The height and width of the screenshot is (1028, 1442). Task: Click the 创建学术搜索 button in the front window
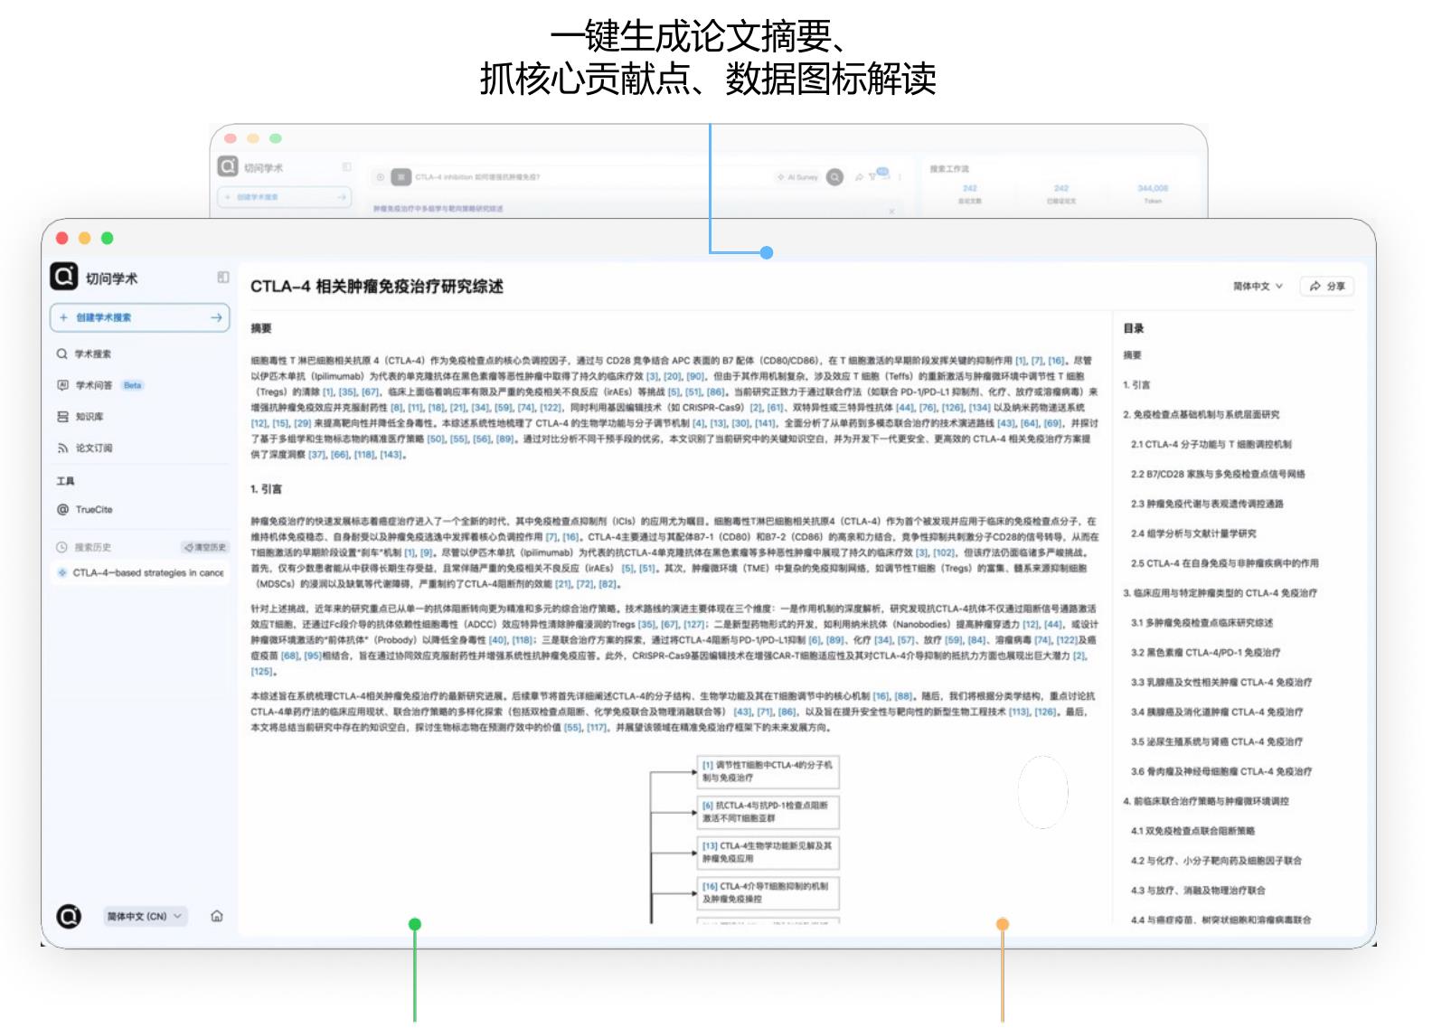coord(140,317)
